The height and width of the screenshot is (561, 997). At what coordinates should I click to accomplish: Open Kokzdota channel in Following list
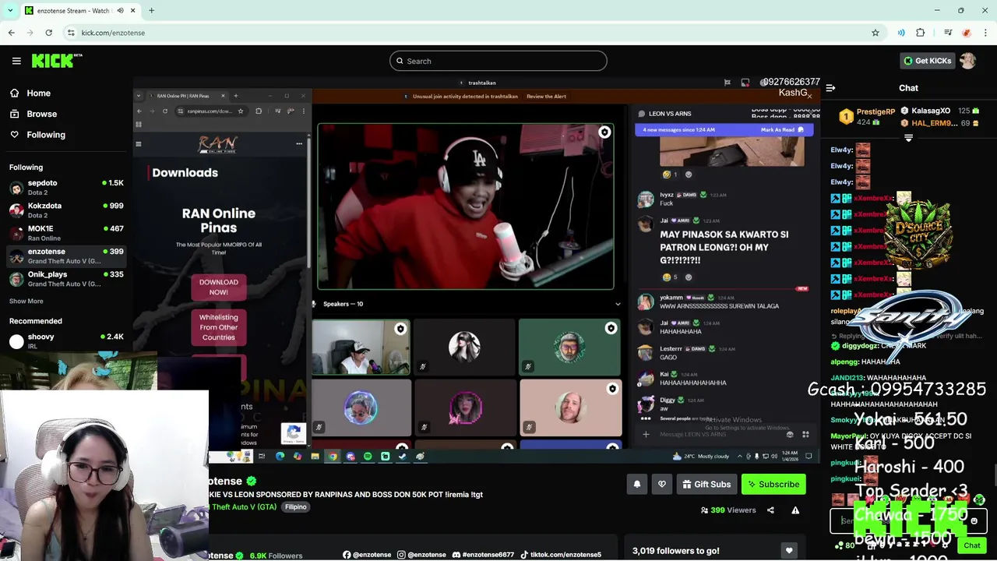[x=66, y=210]
